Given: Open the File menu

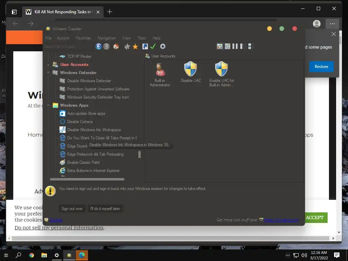Looking at the screenshot, I should coord(48,38).
